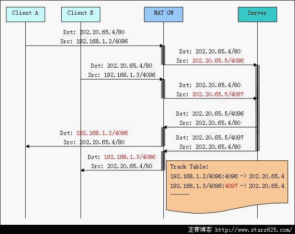Click the Dst: 202.20.65.5/4097 label
The height and width of the screenshot is (234, 295).
pyautogui.click(x=210, y=138)
